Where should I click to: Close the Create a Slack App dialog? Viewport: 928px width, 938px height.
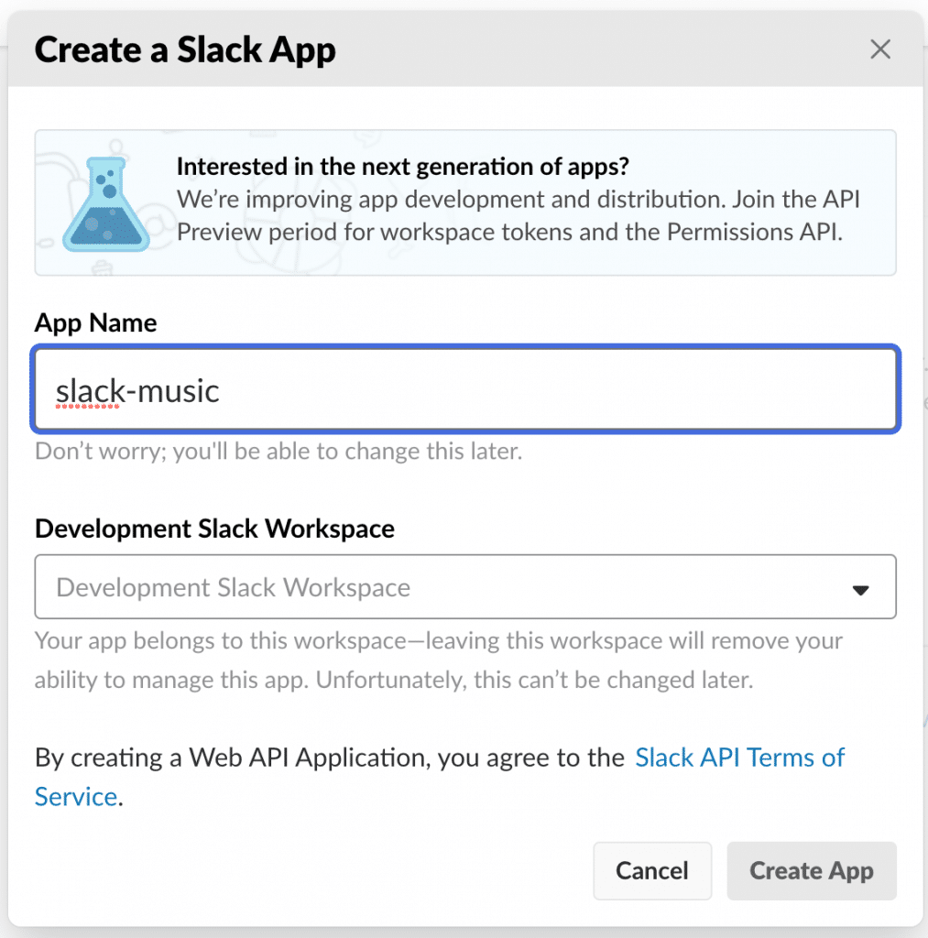(880, 49)
